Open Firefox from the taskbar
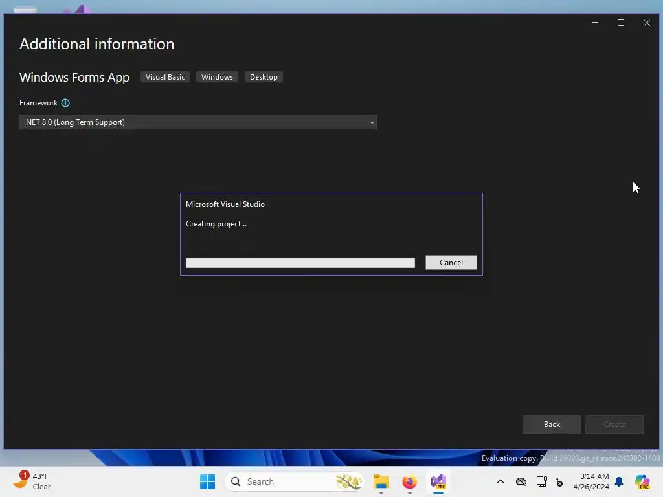 [409, 481]
